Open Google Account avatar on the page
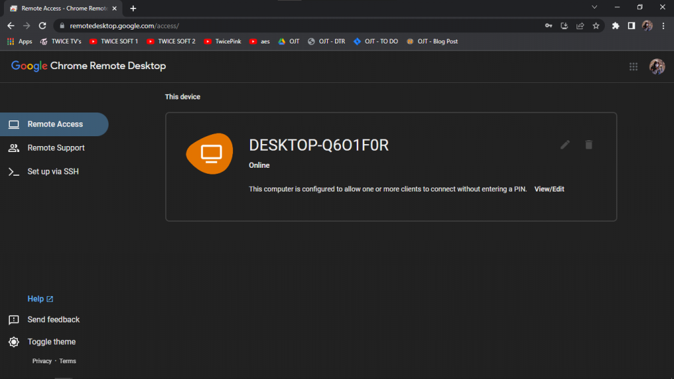 [x=657, y=66]
